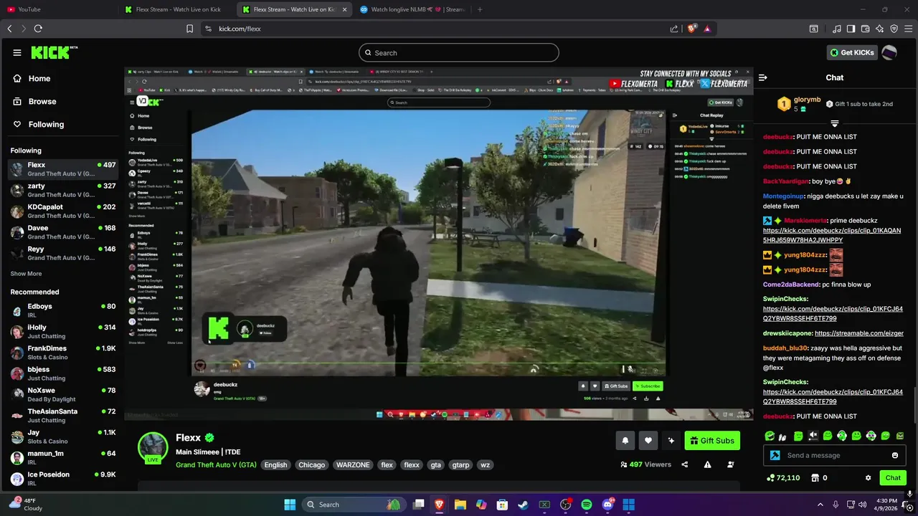The image size is (918, 516).
Task: Open the Grand Theft Auto V (GTA) category link
Action: [216, 464]
